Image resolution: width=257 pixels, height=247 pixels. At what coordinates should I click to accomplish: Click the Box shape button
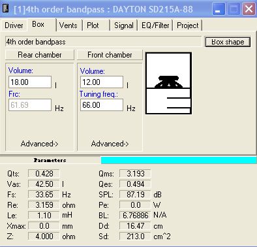click(228, 42)
